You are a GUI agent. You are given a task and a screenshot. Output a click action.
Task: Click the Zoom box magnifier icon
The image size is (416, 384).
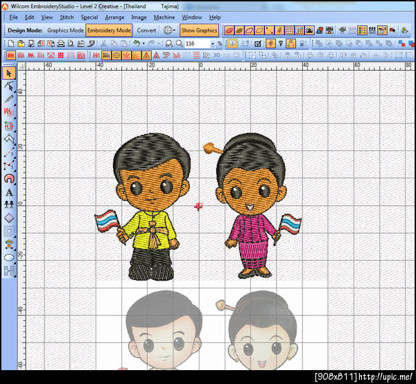coord(169,44)
